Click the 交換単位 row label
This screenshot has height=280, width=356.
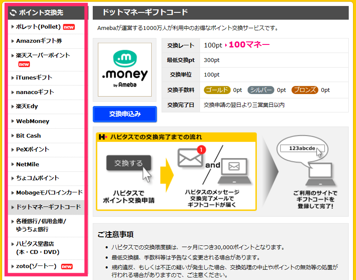(181, 75)
